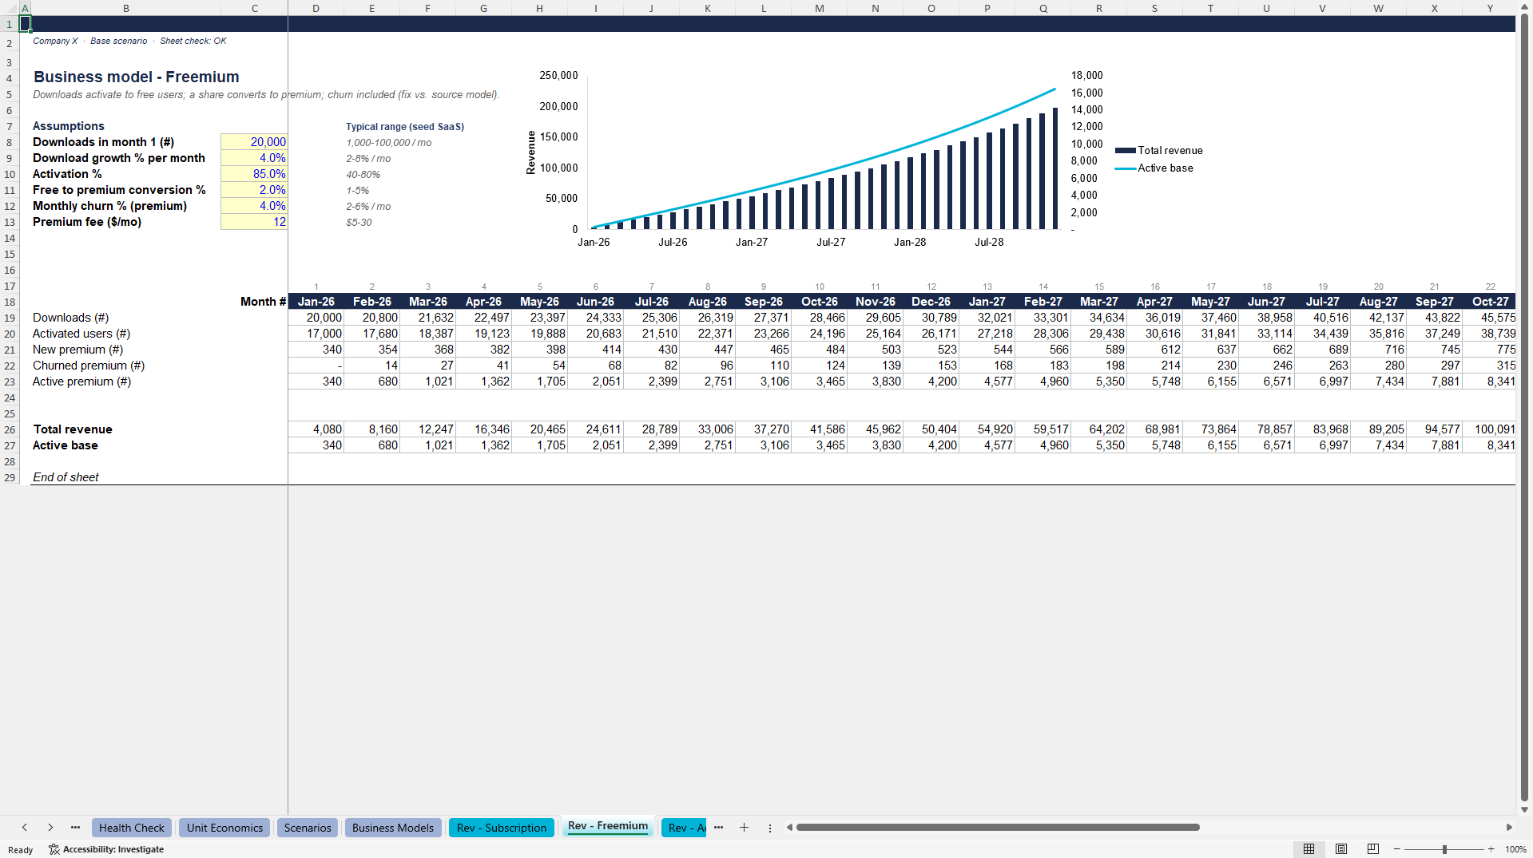Open the Unit Economics sheet tab
The height and width of the screenshot is (858, 1533).
coord(224,828)
